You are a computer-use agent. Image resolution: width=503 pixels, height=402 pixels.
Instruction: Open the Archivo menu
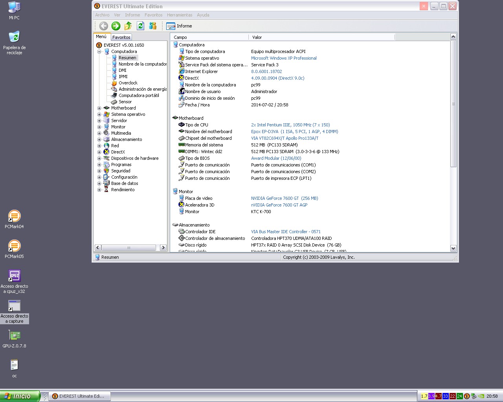[x=102, y=15]
